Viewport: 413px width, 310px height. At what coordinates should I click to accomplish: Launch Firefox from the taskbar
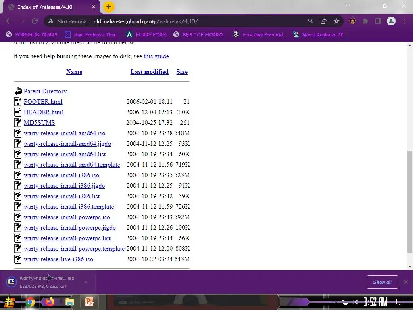pos(50,302)
